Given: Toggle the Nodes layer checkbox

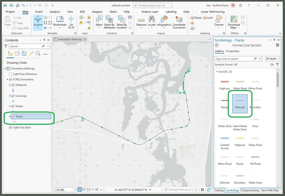Looking at the screenshot, I should [x=13, y=106].
